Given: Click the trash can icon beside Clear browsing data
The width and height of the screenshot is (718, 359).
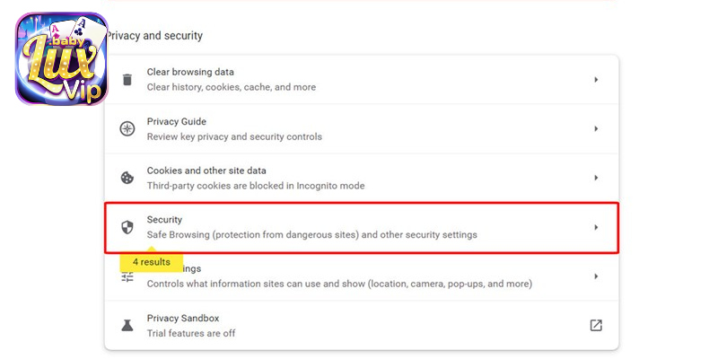Looking at the screenshot, I should click(127, 80).
